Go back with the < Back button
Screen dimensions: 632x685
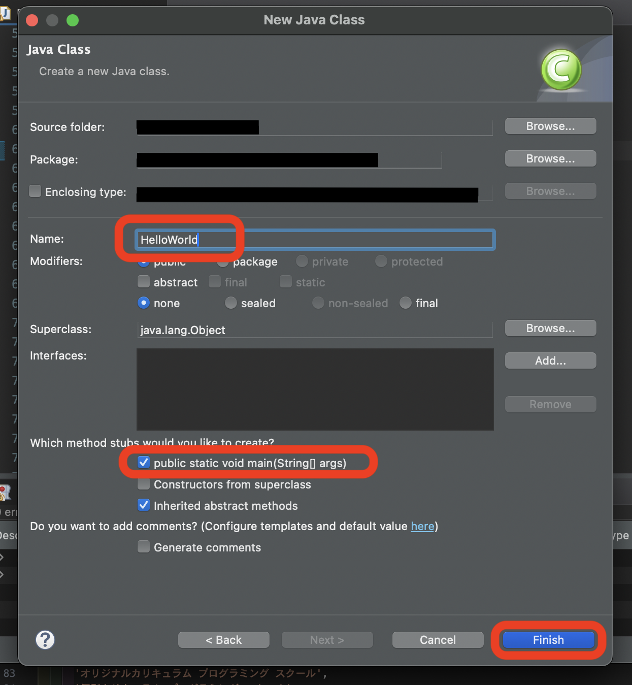(223, 640)
